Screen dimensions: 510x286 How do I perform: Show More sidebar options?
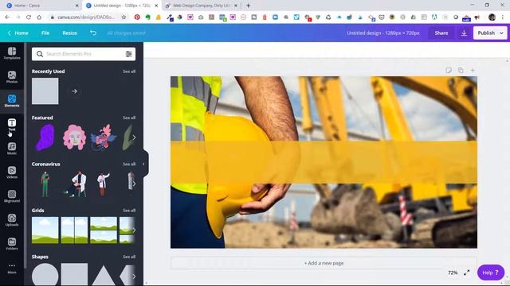pos(12,269)
